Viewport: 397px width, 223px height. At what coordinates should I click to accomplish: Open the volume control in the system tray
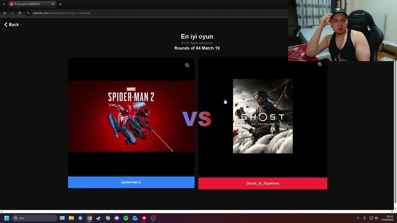tap(376, 218)
